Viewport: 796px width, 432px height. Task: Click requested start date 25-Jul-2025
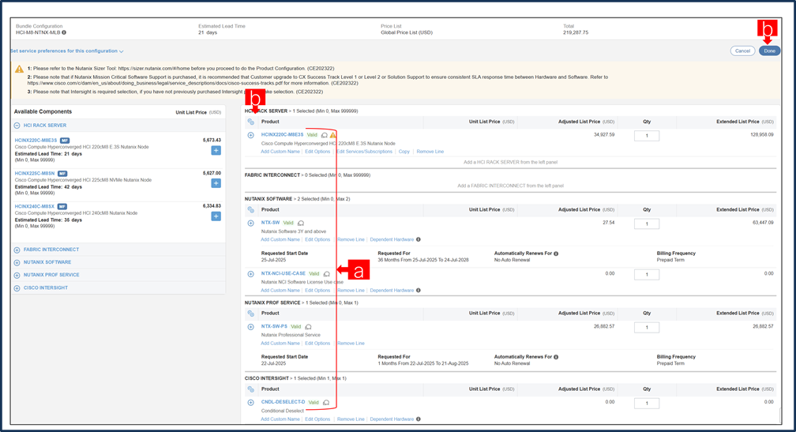pos(272,260)
